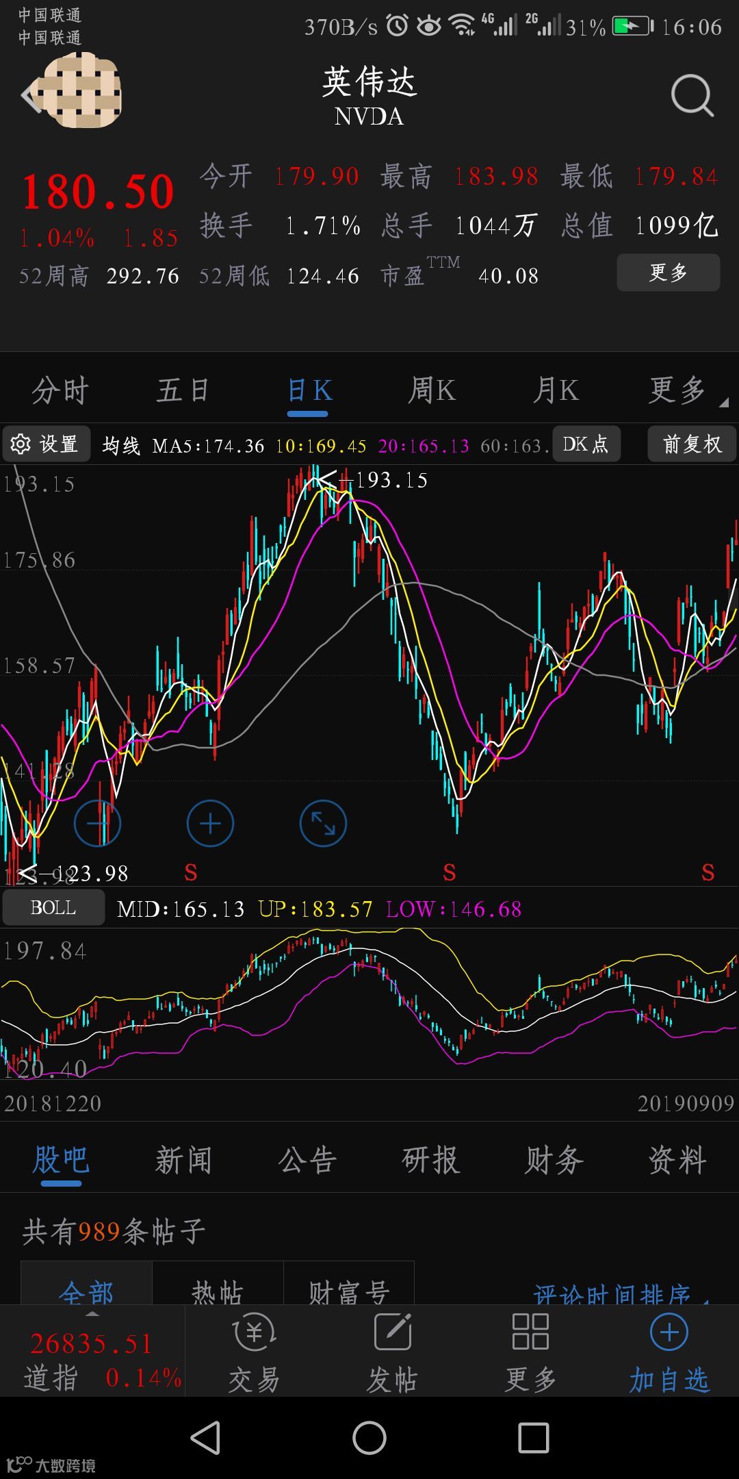
Task: Tap the 发帖 post label
Action: coord(393,1380)
